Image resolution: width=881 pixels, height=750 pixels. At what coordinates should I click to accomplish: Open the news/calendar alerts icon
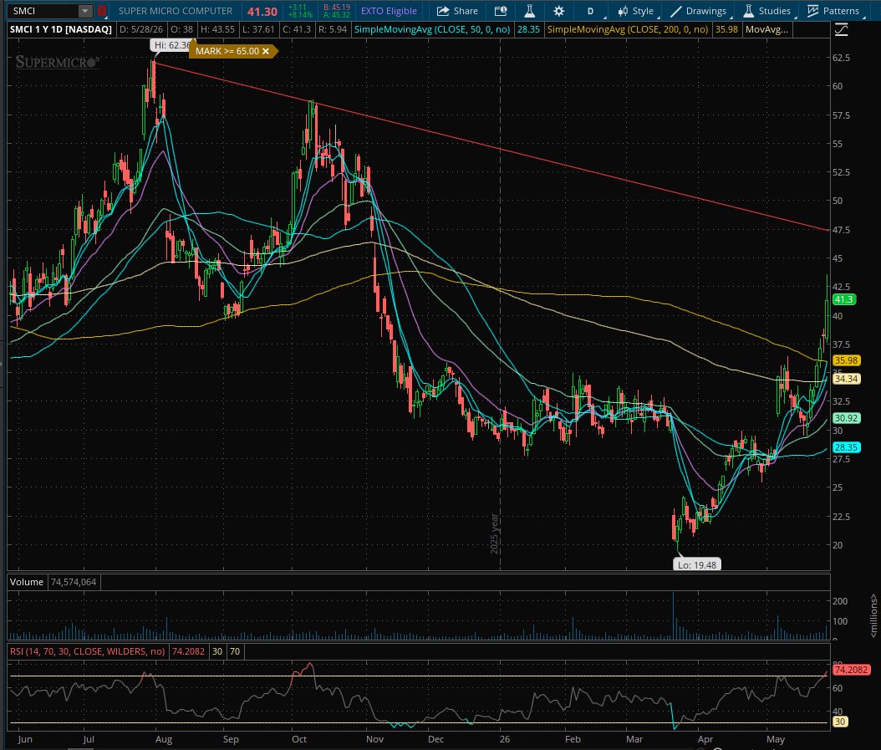tap(501, 11)
